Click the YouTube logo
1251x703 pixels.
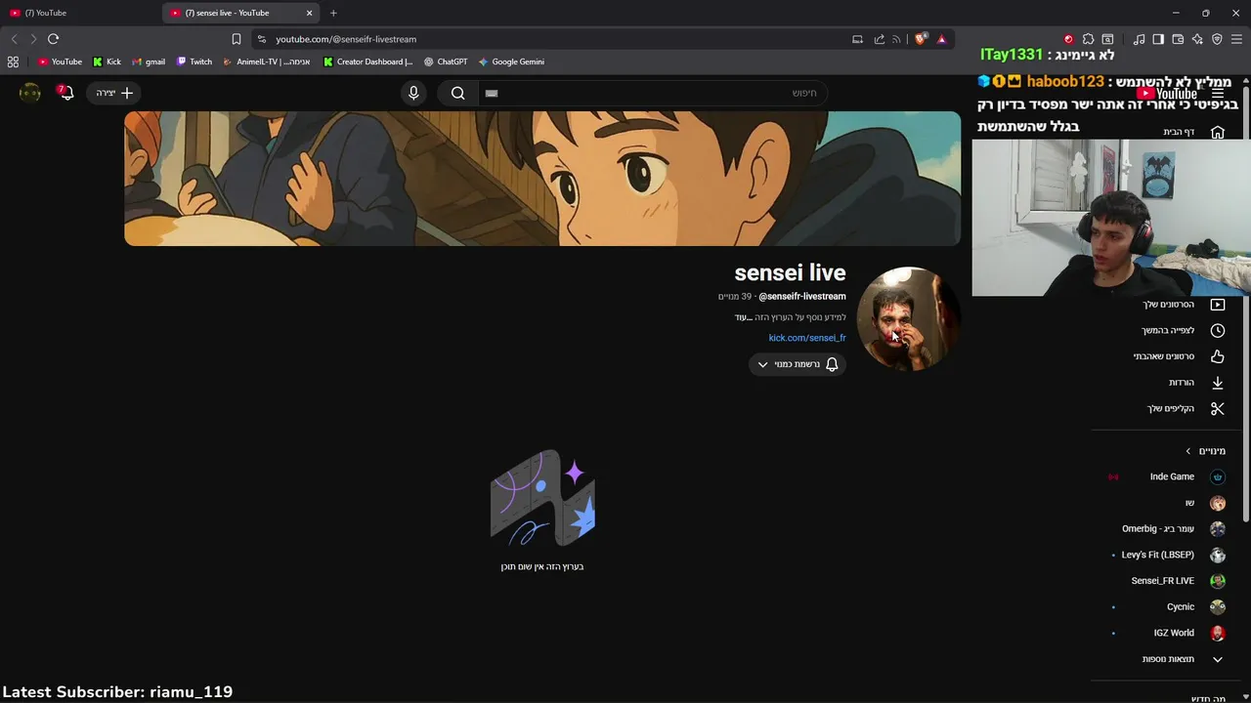(x=1169, y=94)
